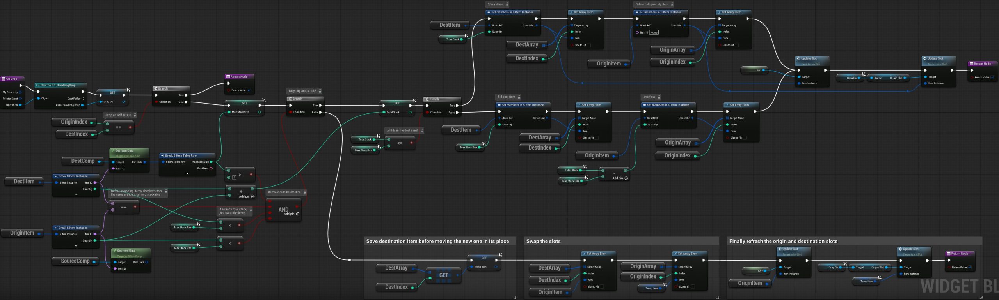Click the DestComp Get Item Data function icon
The height and width of the screenshot is (300, 999).
[x=113, y=151]
